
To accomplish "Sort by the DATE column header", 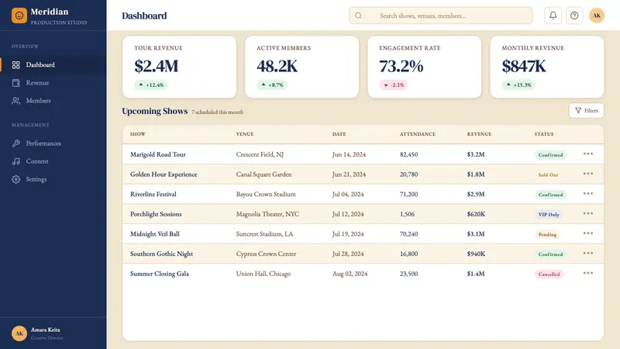I will click(339, 134).
